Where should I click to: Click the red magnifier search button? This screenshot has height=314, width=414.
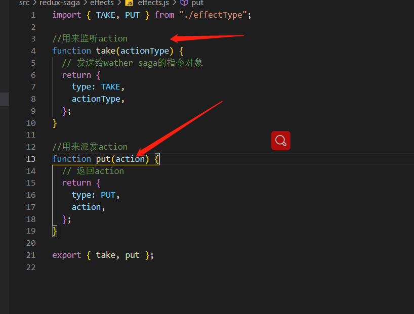(281, 141)
